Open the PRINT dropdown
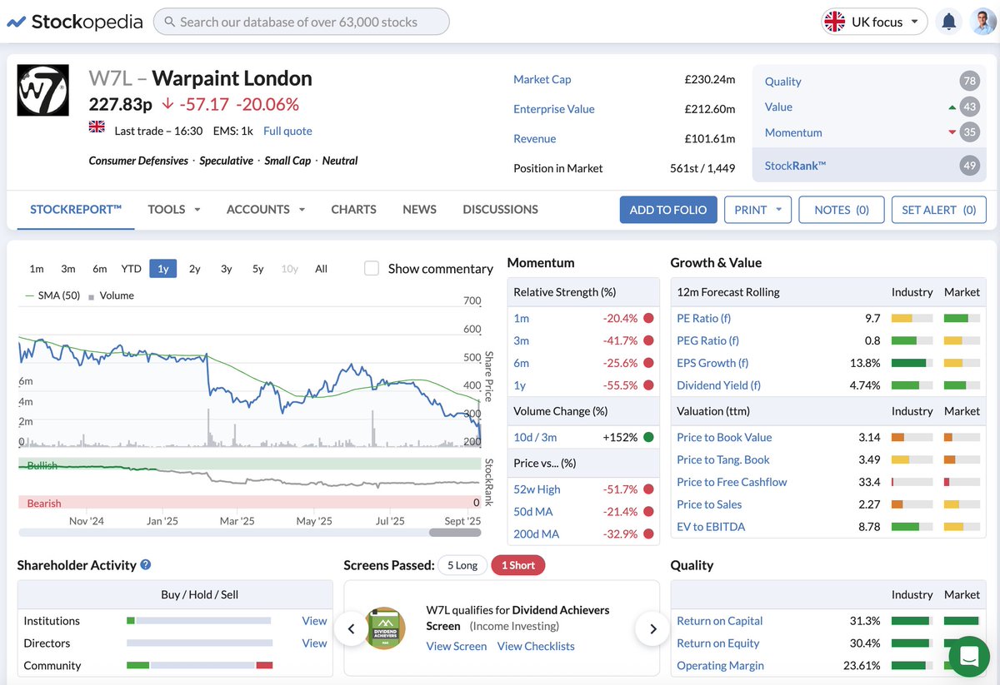This screenshot has height=685, width=1000. [757, 210]
